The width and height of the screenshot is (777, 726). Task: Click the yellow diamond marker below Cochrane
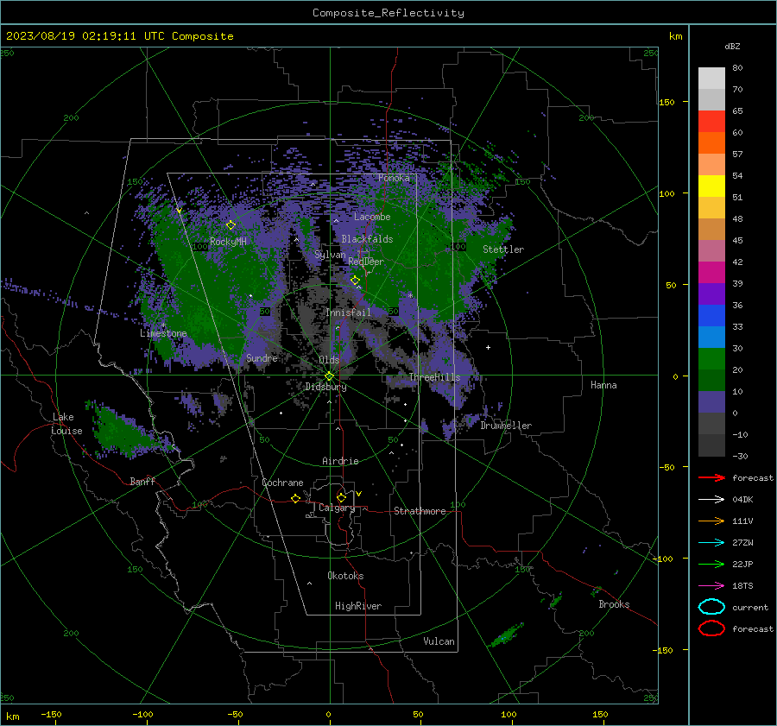point(296,498)
